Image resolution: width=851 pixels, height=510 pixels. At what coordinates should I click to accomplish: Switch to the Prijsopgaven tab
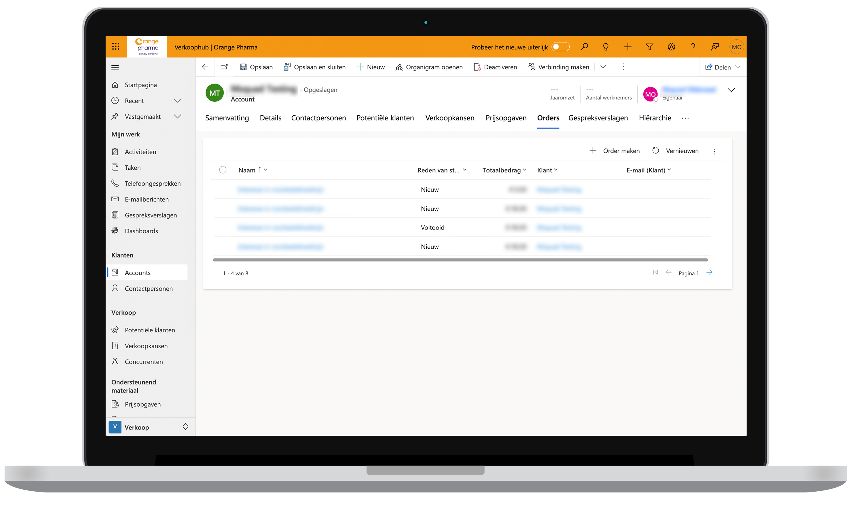coord(506,118)
